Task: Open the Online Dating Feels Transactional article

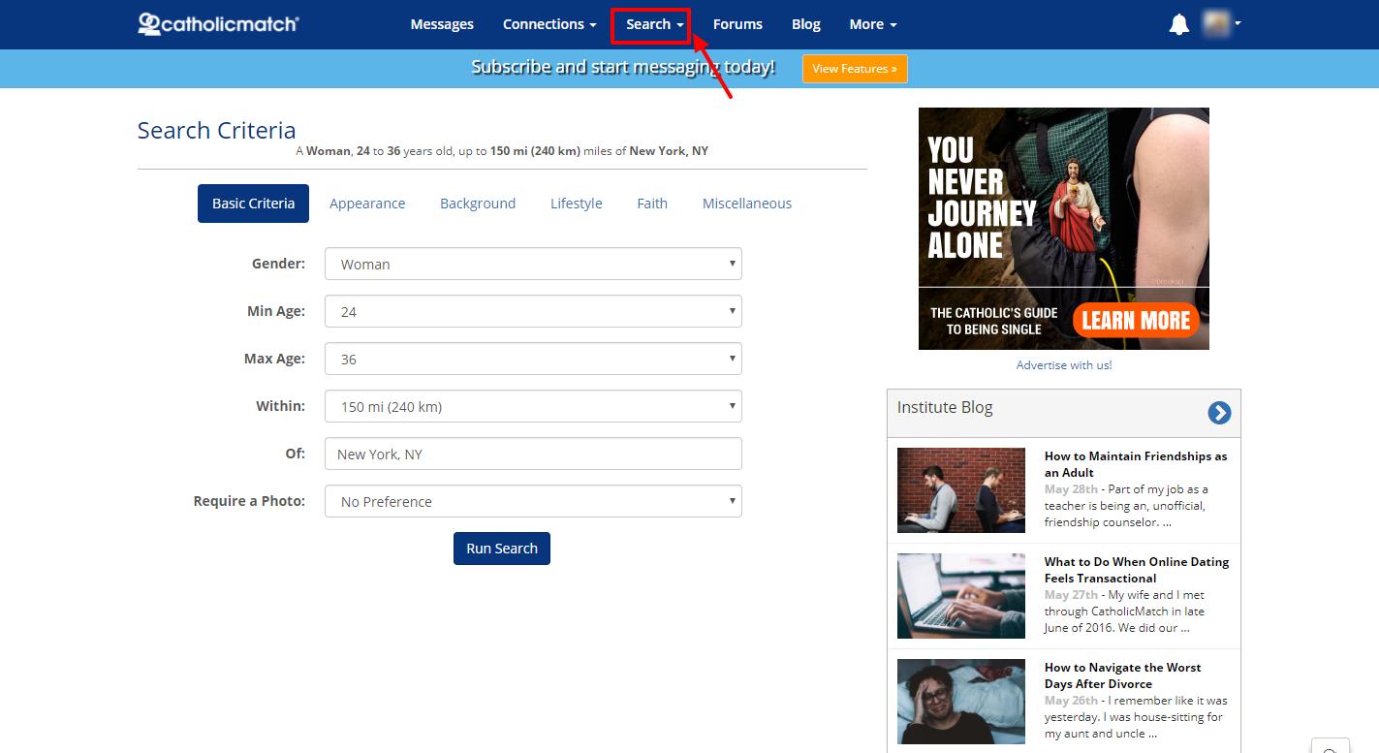Action: pos(1137,570)
